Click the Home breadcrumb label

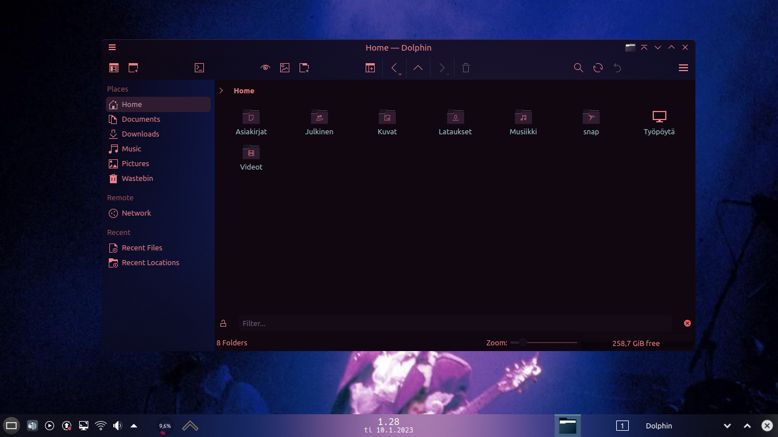pyautogui.click(x=244, y=90)
